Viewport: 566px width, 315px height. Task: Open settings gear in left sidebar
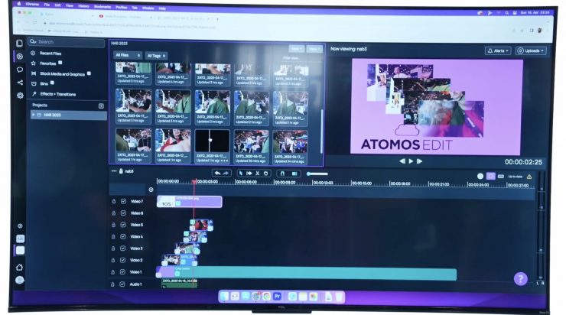[x=20, y=96]
